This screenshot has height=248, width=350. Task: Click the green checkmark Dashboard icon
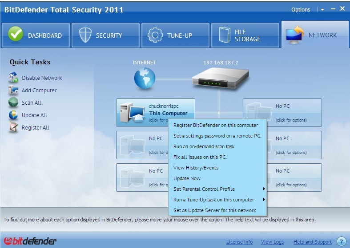tap(16, 34)
